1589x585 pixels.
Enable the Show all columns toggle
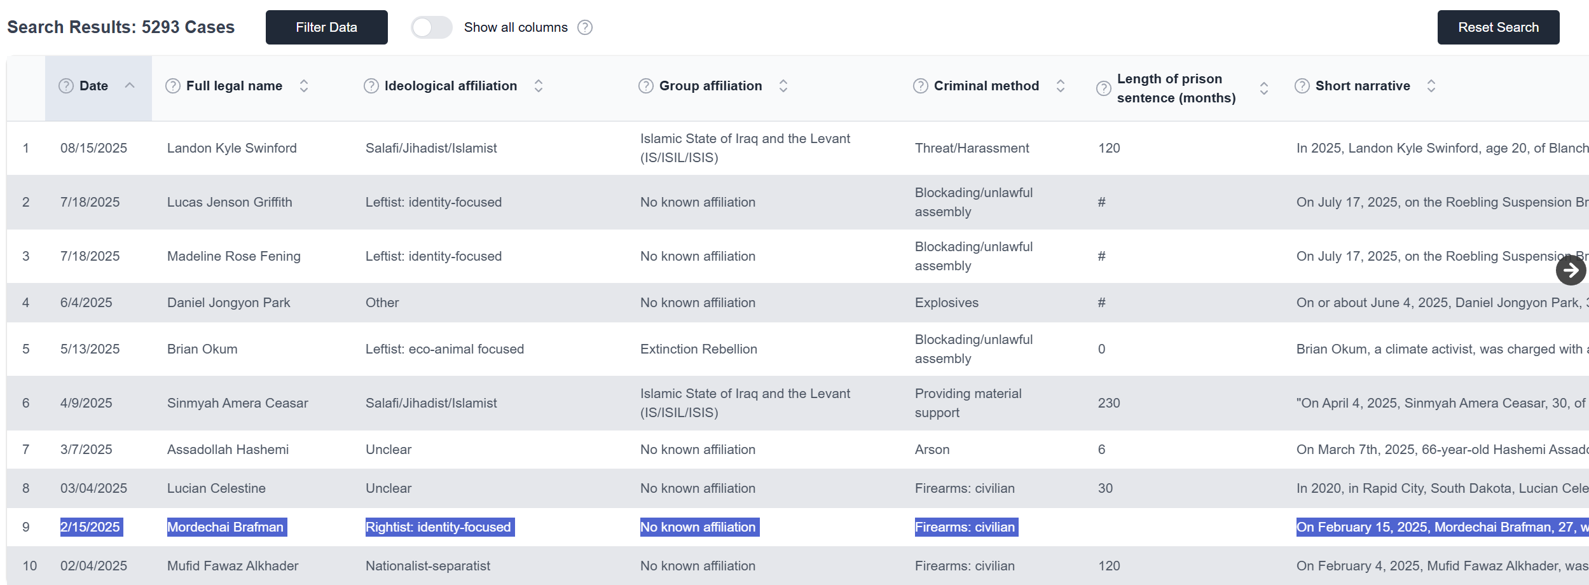[431, 27]
